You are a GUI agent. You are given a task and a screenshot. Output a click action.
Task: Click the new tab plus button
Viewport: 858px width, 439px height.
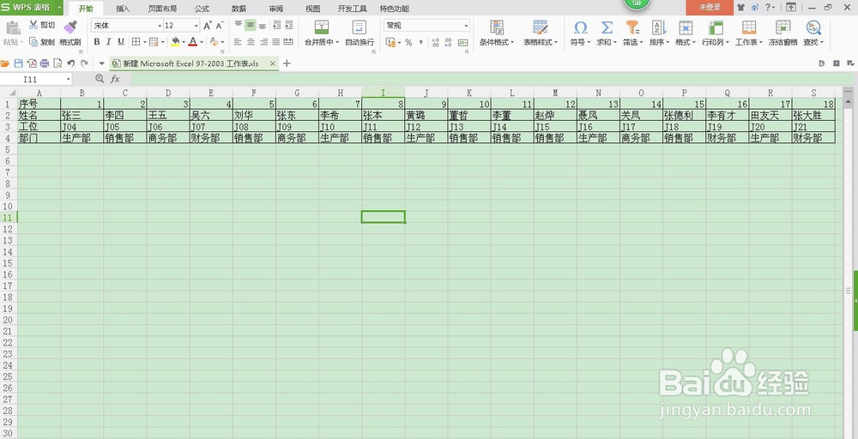(x=287, y=63)
